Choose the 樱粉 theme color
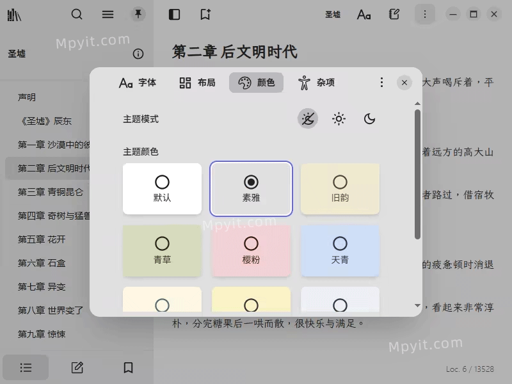 (251, 250)
